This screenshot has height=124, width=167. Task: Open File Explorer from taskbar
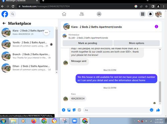[x=13, y=121]
